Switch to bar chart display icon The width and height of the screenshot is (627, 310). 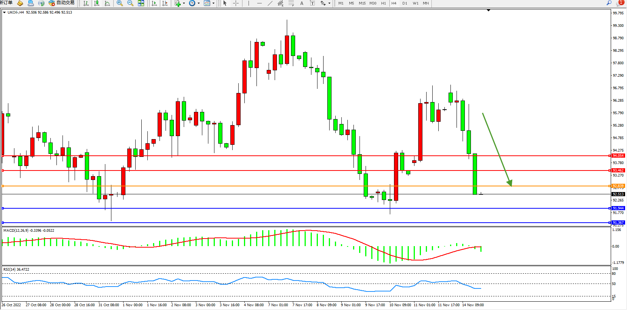[86, 3]
